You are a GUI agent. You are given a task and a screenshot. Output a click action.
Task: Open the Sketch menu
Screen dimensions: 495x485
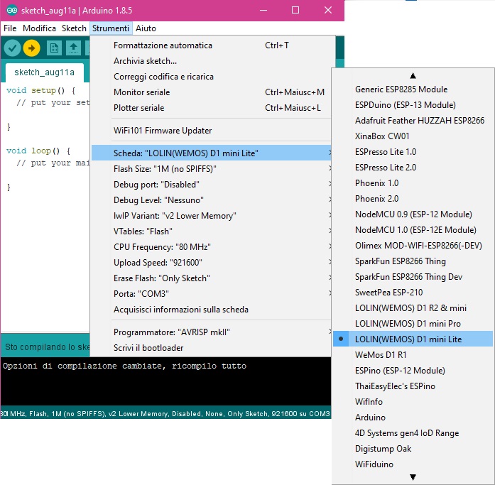[x=74, y=28]
